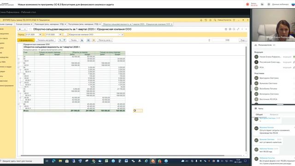Open File Explorer from the taskbar

click(x=60, y=161)
